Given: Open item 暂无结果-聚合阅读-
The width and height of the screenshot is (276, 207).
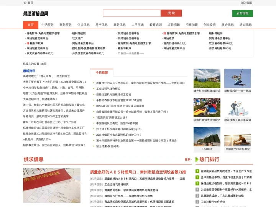Looking at the screenshot, I should [x=108, y=146].
